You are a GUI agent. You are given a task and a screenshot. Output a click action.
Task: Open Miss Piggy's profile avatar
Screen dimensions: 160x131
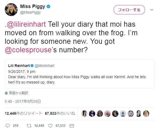11,10
